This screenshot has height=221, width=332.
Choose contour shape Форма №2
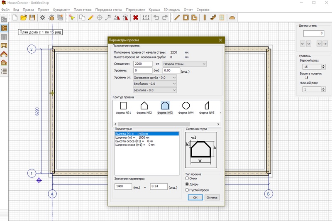pyautogui.click(x=144, y=108)
